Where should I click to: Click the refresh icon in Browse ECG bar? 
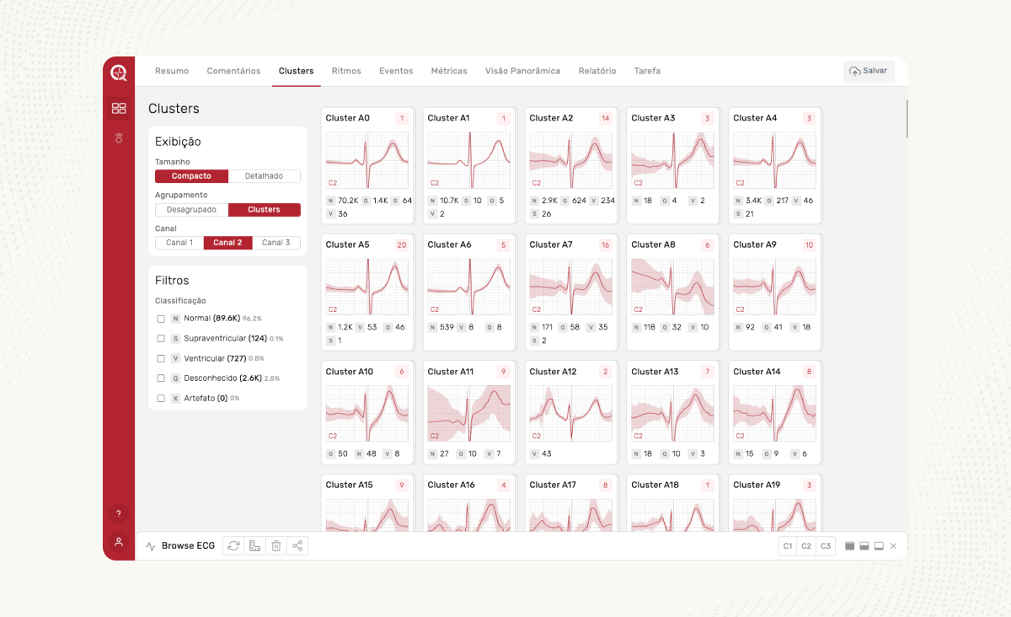pos(233,546)
